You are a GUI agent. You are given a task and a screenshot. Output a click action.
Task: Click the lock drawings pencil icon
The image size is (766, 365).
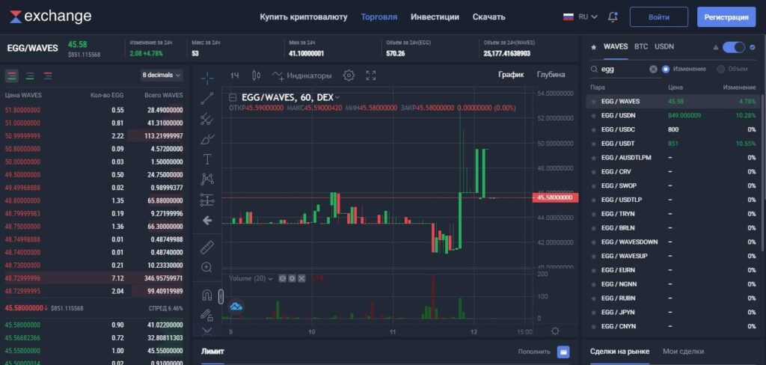pyautogui.click(x=207, y=315)
